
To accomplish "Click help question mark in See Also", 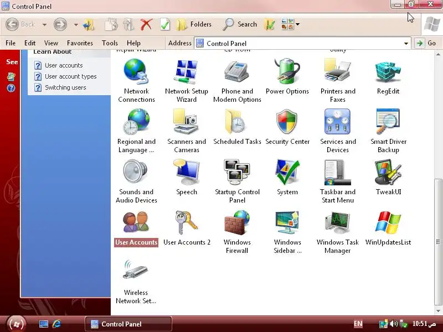I will [11, 88].
